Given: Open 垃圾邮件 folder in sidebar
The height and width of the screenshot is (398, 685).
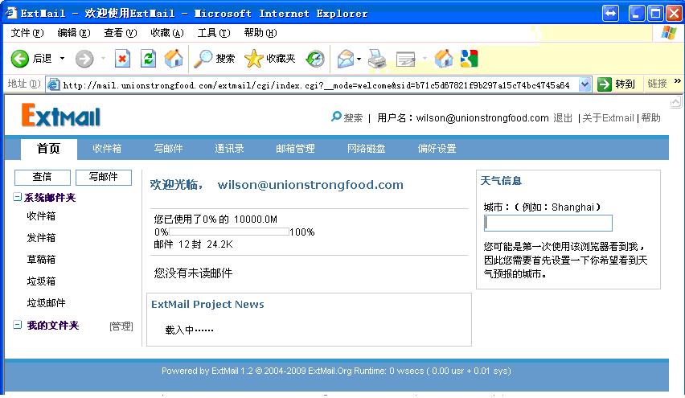Looking at the screenshot, I should point(46,303).
